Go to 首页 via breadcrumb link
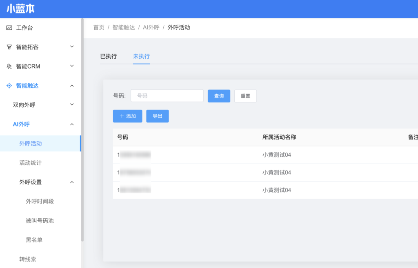The image size is (418, 268). click(x=99, y=27)
